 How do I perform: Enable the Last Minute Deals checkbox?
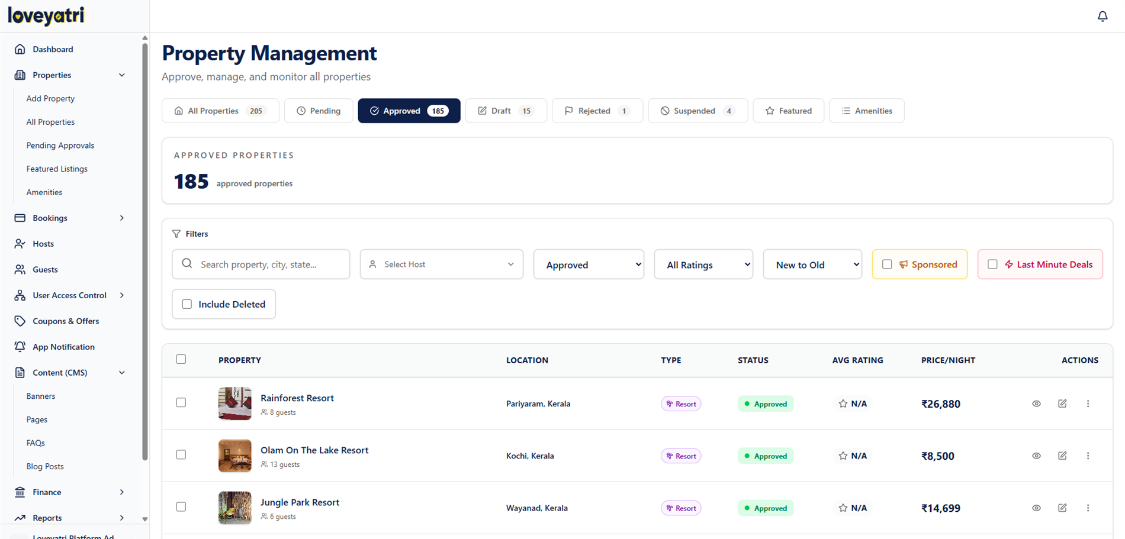pos(992,264)
